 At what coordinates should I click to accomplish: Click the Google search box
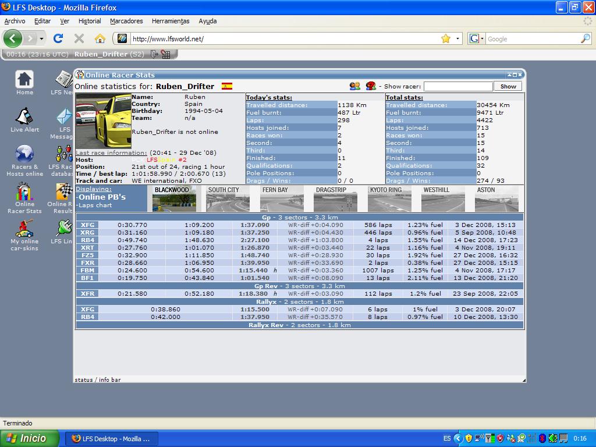pyautogui.click(x=533, y=39)
